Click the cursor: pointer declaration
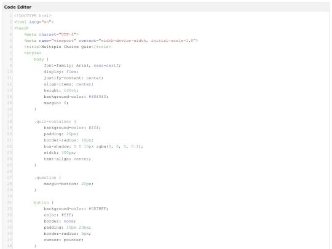332x249 pixels. (x=63, y=240)
